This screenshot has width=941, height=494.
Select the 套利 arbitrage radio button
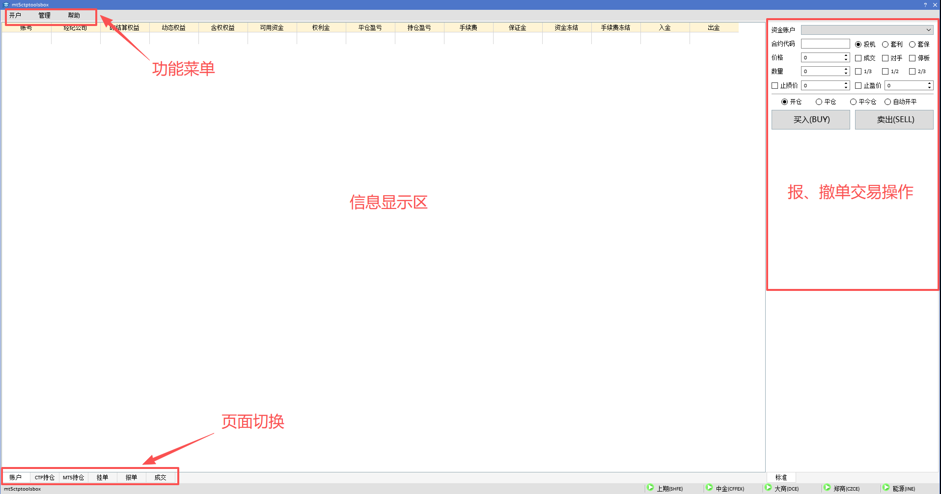point(886,44)
